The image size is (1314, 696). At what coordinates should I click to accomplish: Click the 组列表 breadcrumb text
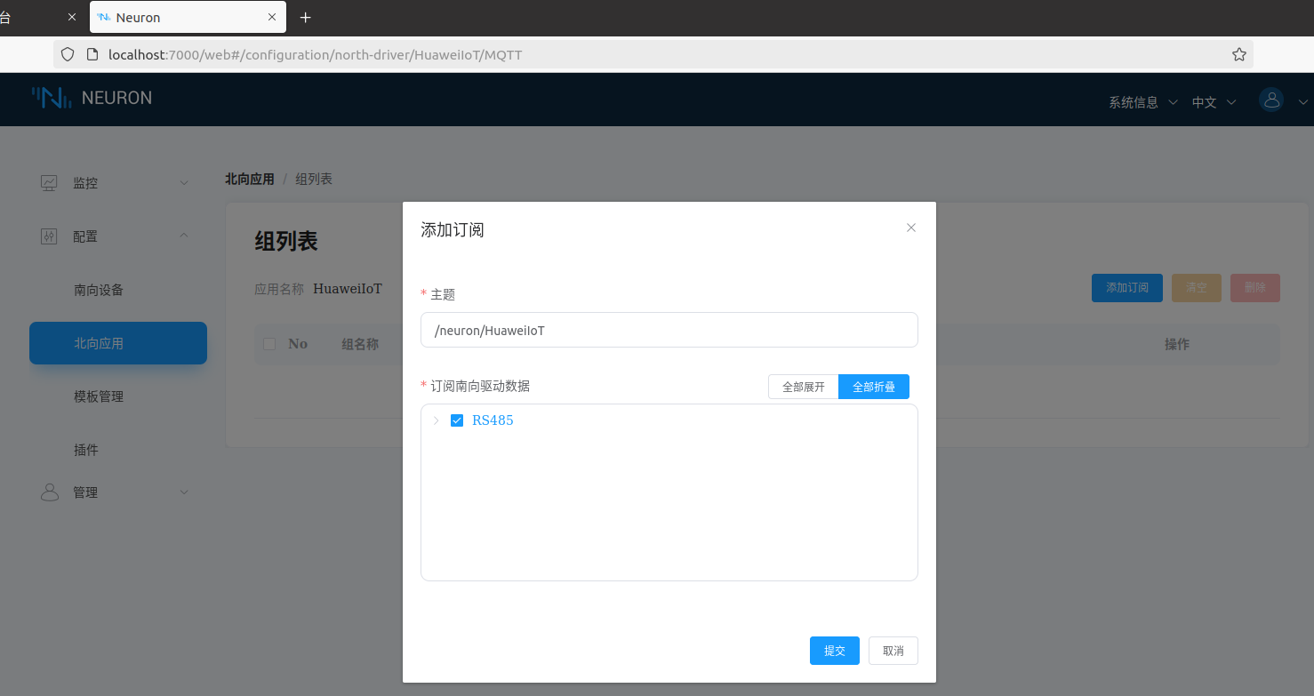click(x=314, y=179)
